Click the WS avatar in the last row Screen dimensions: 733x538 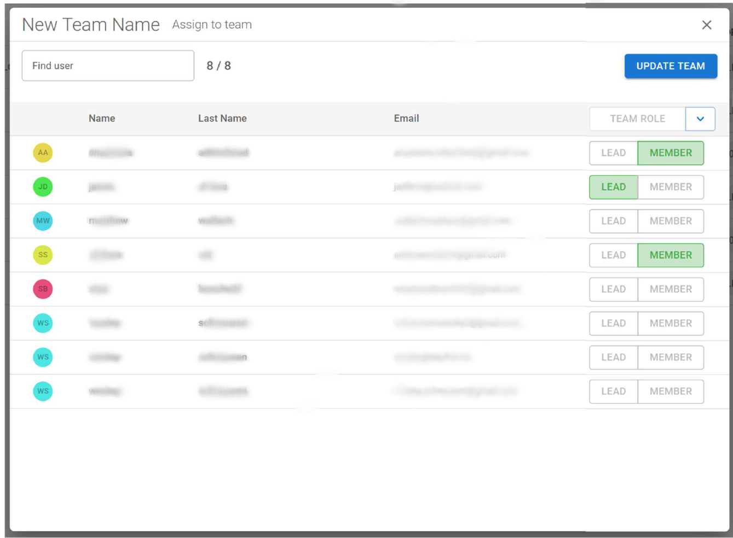coord(43,391)
